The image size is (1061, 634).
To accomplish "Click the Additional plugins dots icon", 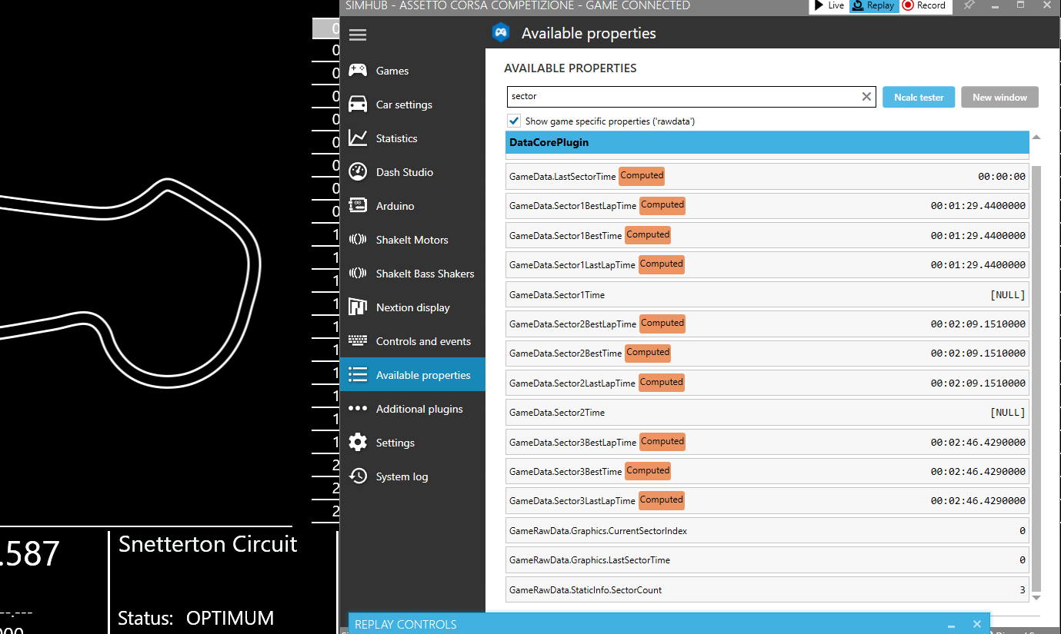I will pos(358,409).
